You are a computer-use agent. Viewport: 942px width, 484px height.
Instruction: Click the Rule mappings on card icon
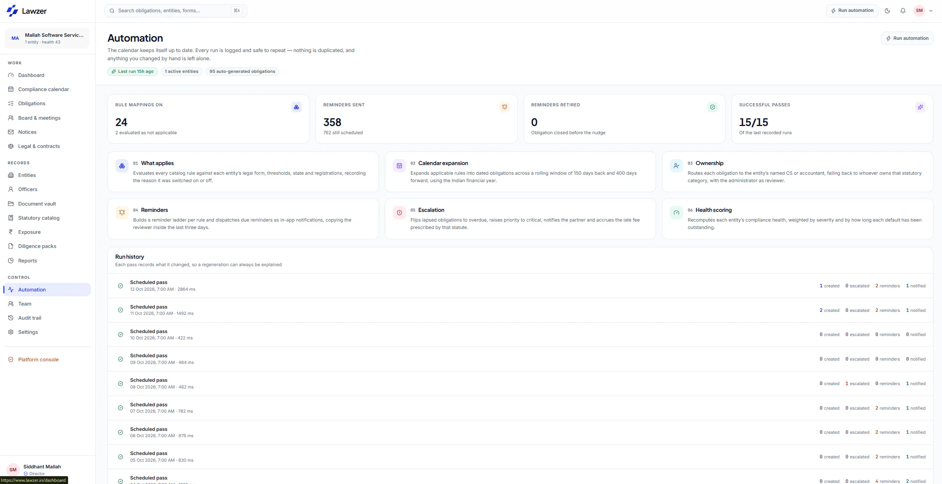point(296,107)
